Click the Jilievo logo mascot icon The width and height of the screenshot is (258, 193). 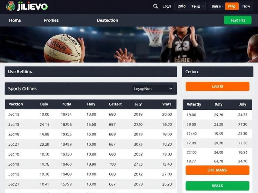(11, 6)
